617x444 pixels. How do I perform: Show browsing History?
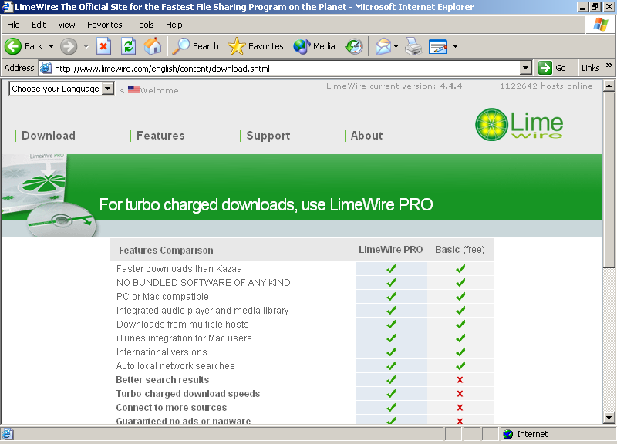(354, 46)
